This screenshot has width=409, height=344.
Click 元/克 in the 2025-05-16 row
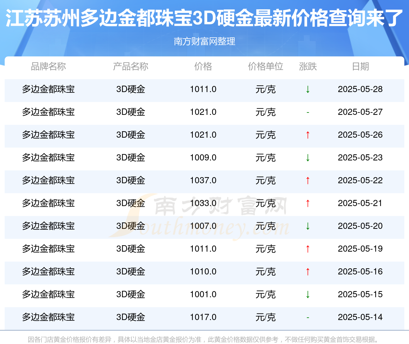(x=266, y=272)
